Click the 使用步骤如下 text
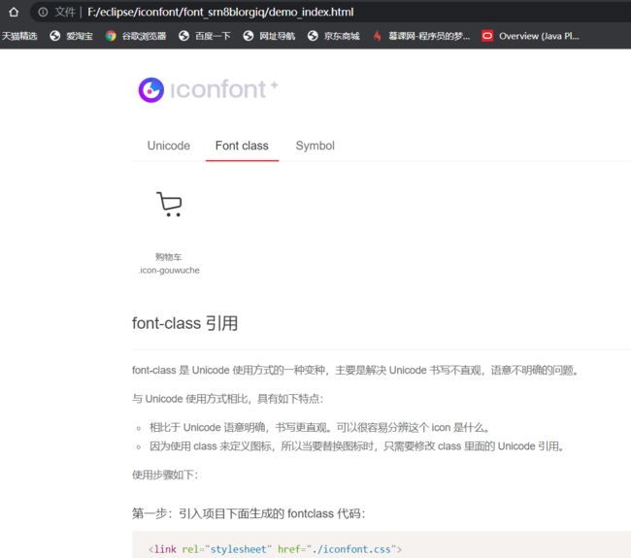The image size is (631, 558). point(165,475)
